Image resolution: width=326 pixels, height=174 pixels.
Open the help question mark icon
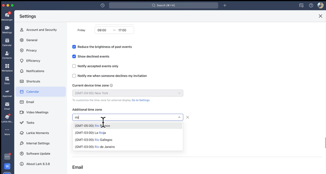[x=311, y=5]
